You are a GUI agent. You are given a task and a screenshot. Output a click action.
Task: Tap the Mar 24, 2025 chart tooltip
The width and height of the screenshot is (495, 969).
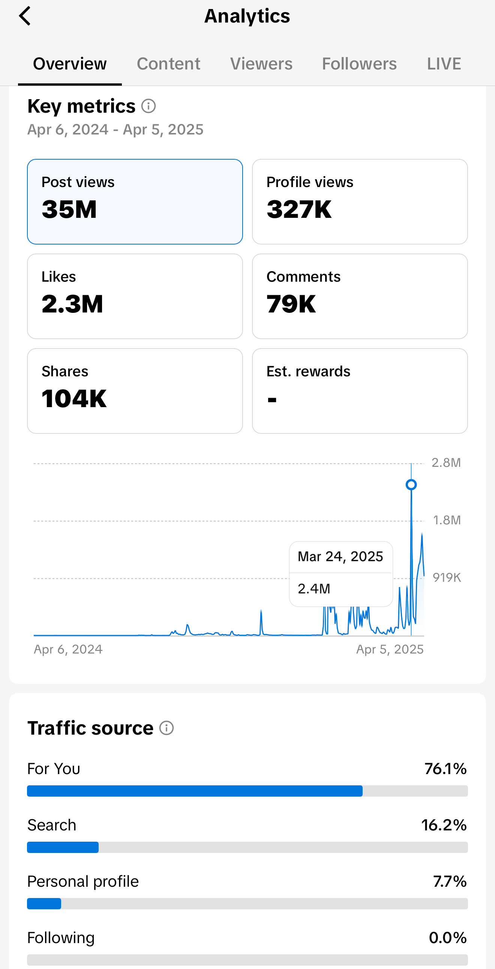click(340, 573)
